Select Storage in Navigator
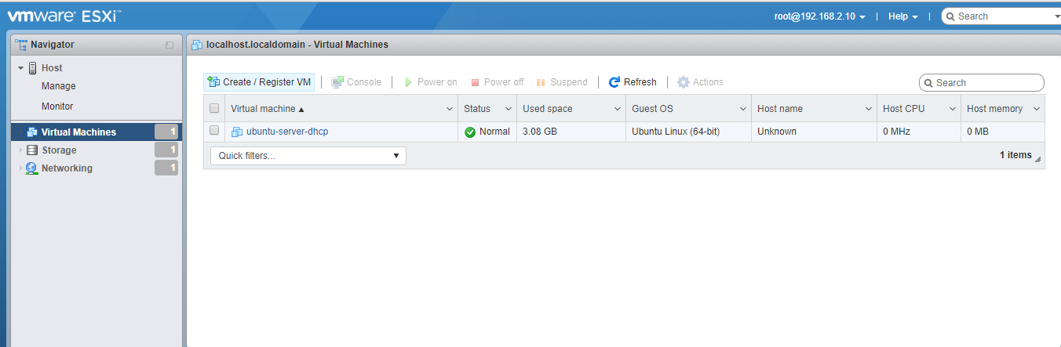Screen dimensions: 1061x347 (59, 150)
